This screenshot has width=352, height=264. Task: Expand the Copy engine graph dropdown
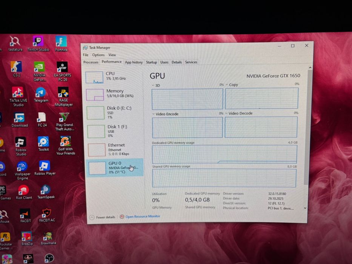tap(227, 84)
